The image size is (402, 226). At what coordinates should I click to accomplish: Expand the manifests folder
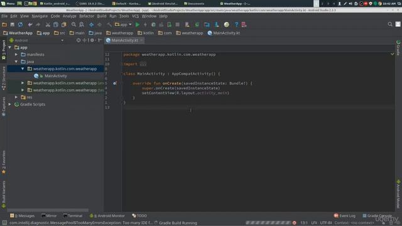point(16,55)
